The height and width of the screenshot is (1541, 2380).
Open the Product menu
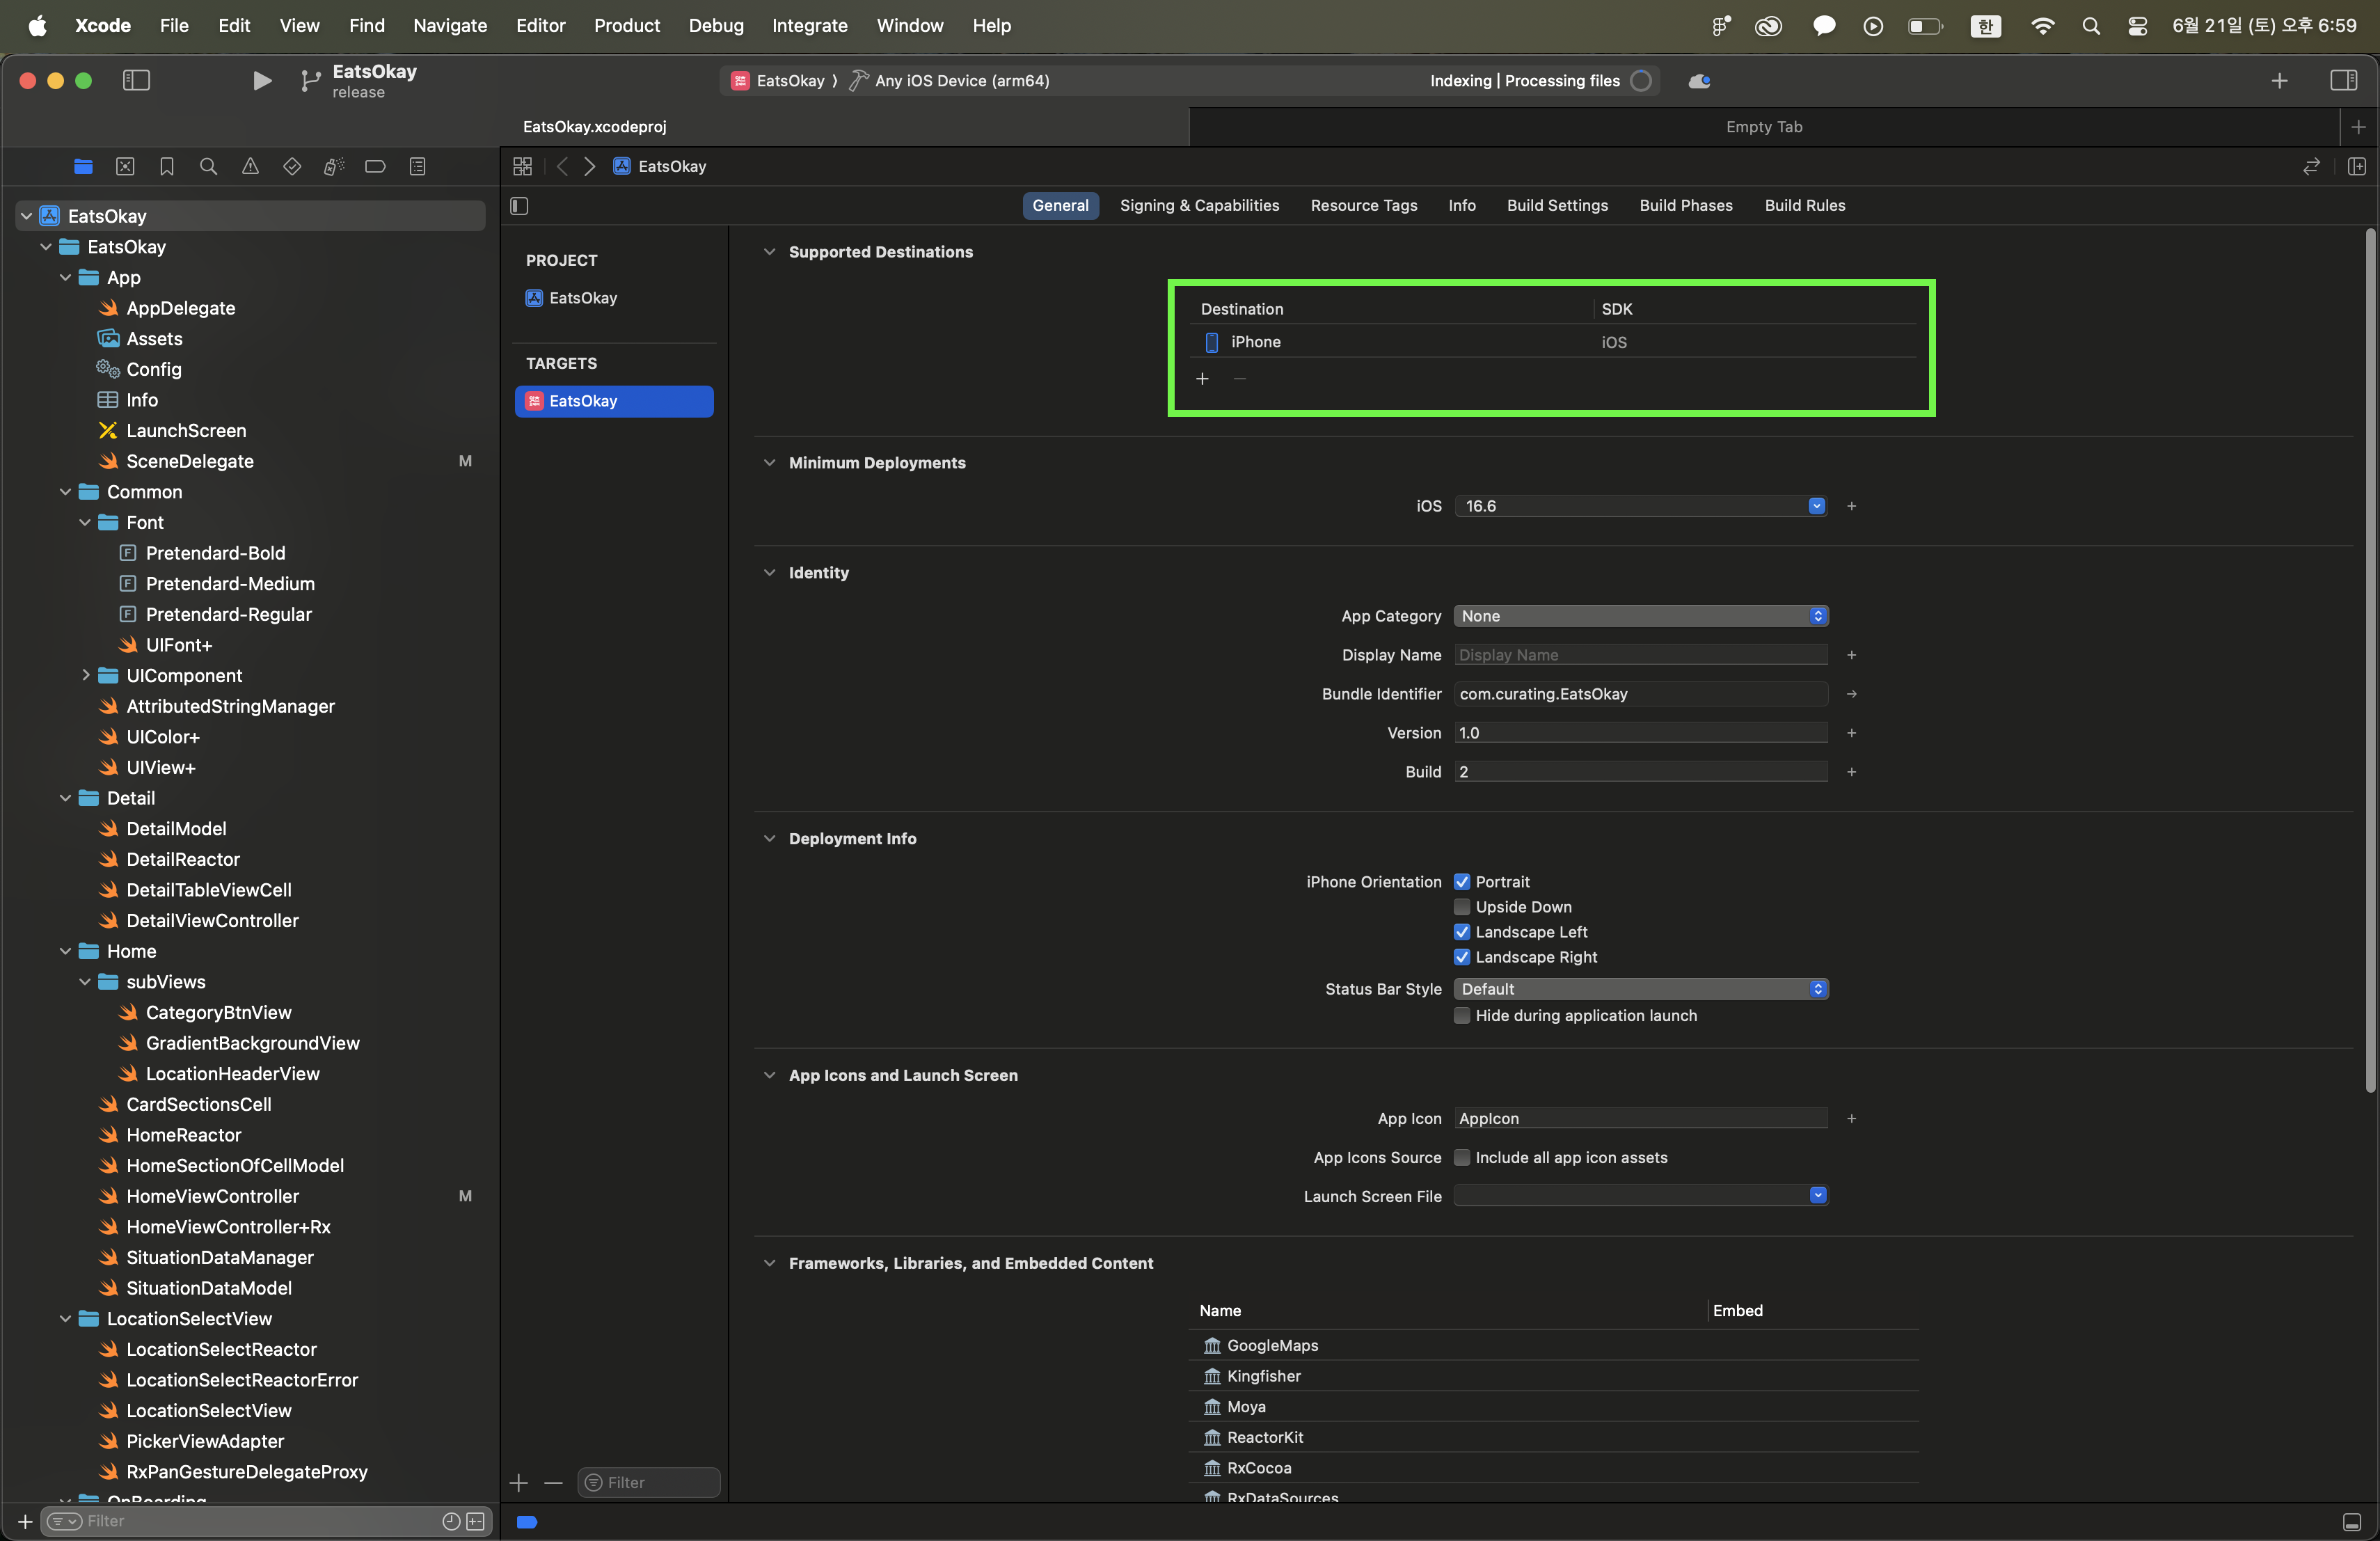[x=626, y=25]
